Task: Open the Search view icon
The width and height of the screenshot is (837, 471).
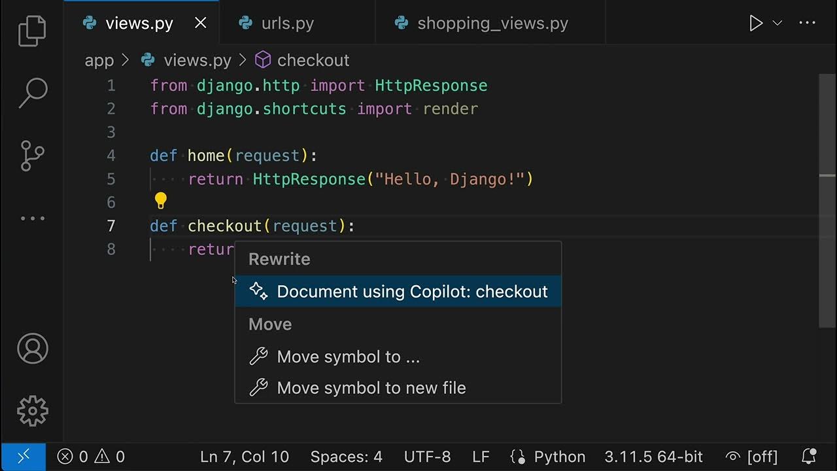Action: [x=32, y=93]
